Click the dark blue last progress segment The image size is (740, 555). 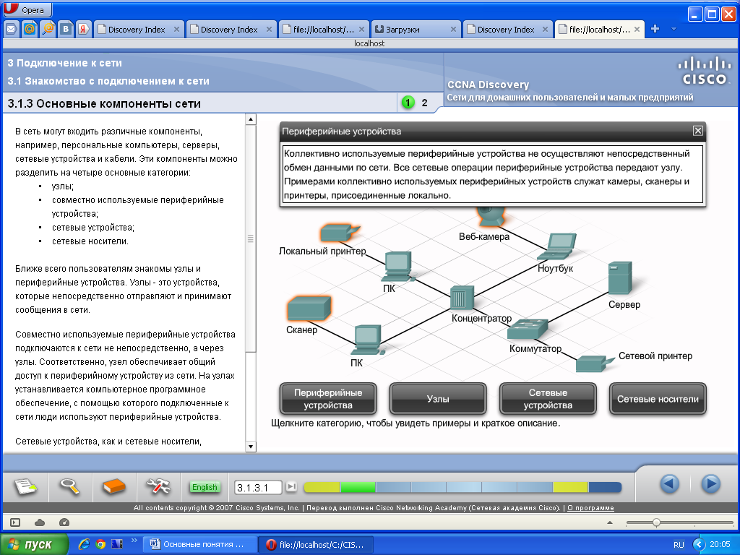[605, 487]
